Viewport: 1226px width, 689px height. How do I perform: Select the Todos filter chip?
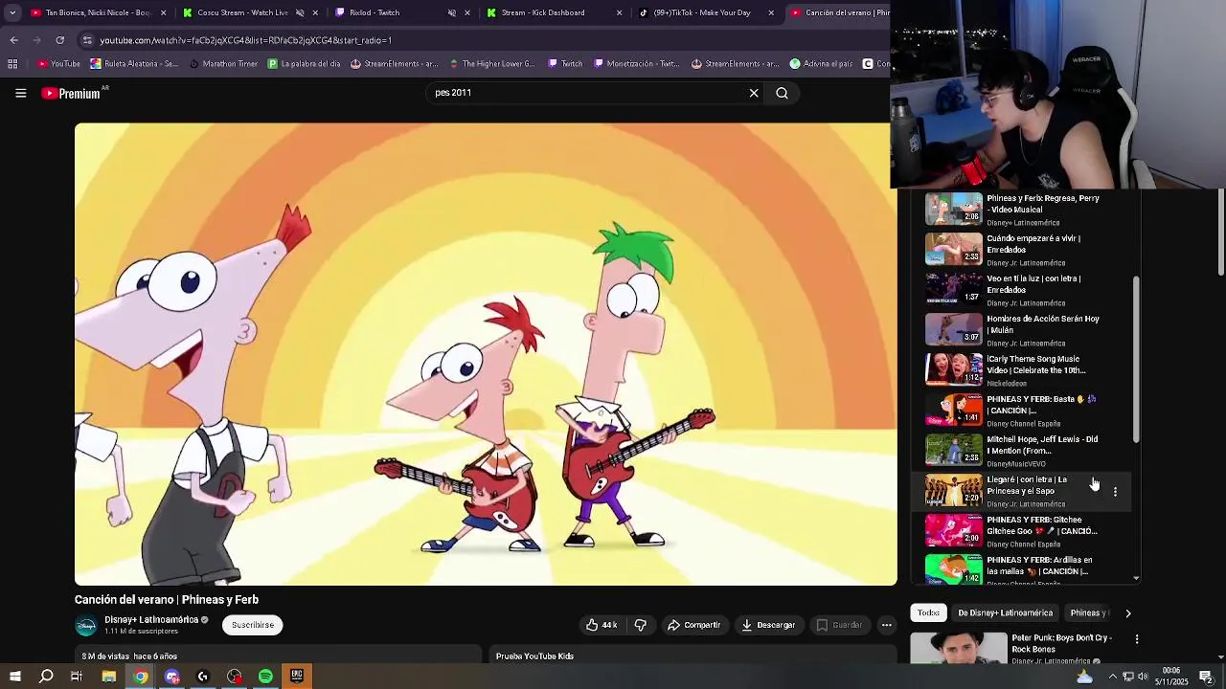pyautogui.click(x=928, y=612)
